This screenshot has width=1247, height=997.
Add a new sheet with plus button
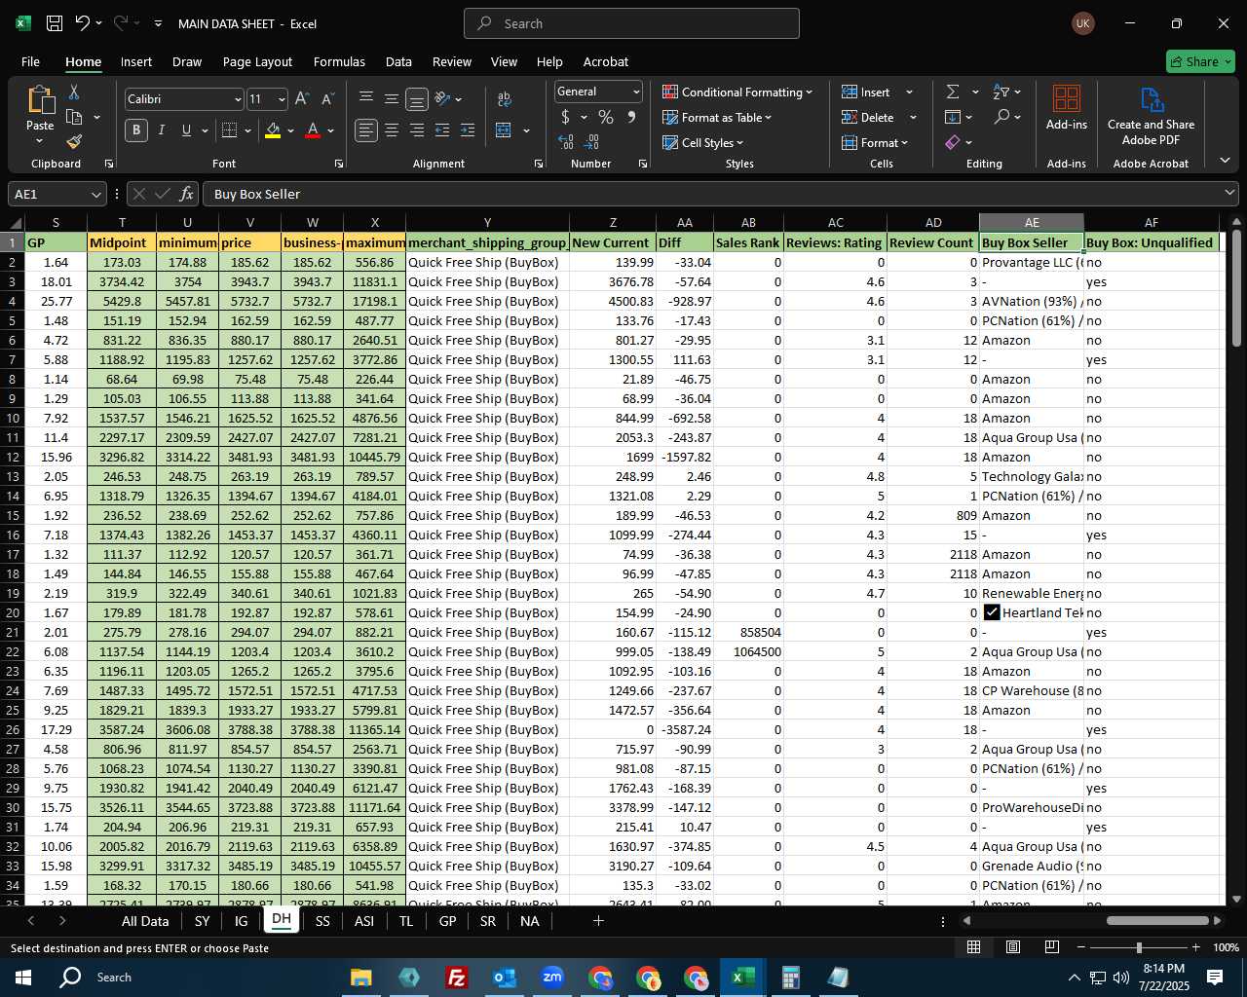coord(598,920)
